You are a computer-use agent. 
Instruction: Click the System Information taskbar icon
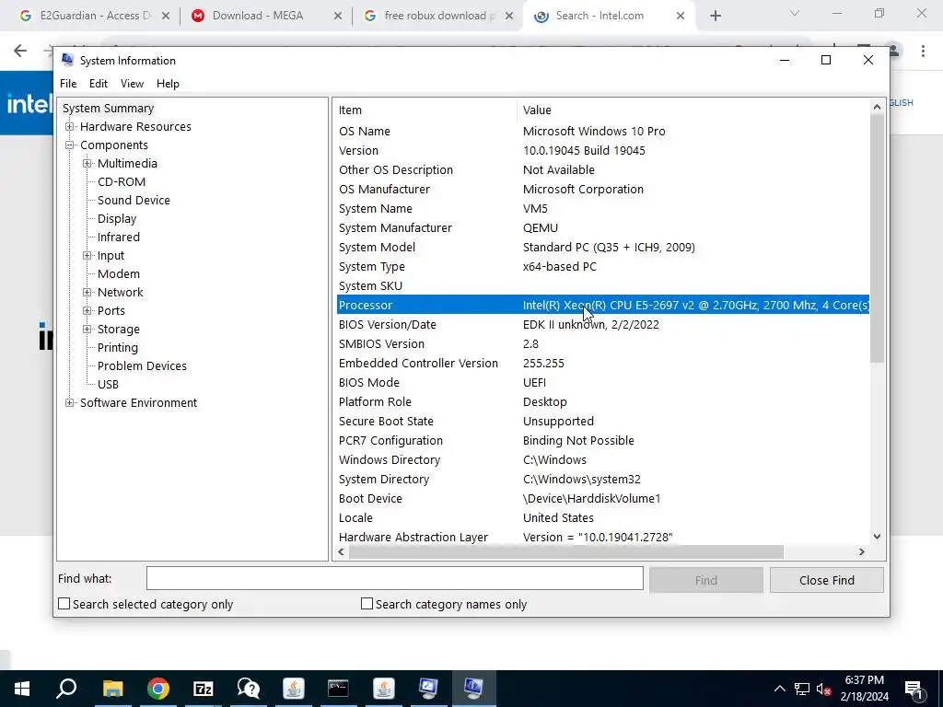point(473,689)
